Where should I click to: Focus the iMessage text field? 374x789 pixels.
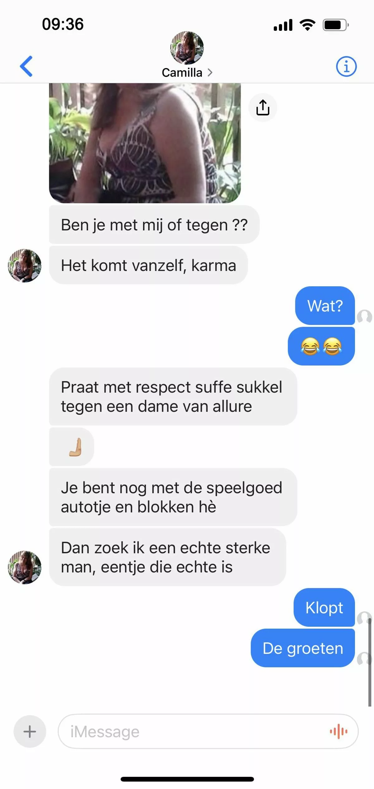pyautogui.click(x=208, y=731)
